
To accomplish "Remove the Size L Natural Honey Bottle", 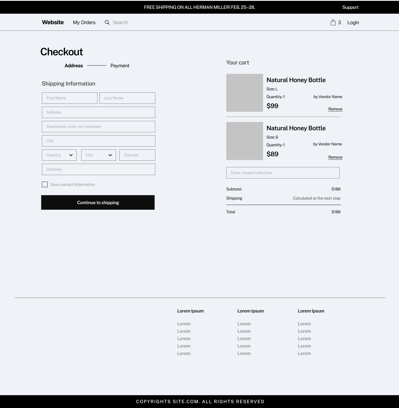I will click(335, 109).
